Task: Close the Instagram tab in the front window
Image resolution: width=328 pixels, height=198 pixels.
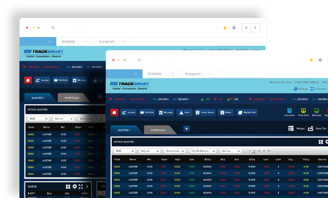Action: point(209,74)
